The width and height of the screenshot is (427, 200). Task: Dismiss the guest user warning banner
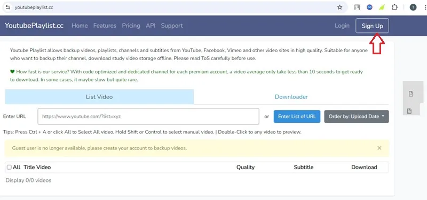379,148
